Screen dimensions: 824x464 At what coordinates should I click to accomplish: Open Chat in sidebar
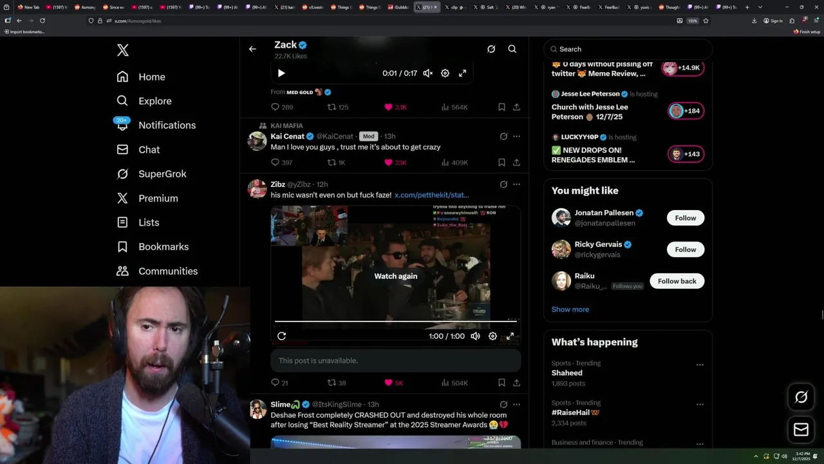pos(138,150)
